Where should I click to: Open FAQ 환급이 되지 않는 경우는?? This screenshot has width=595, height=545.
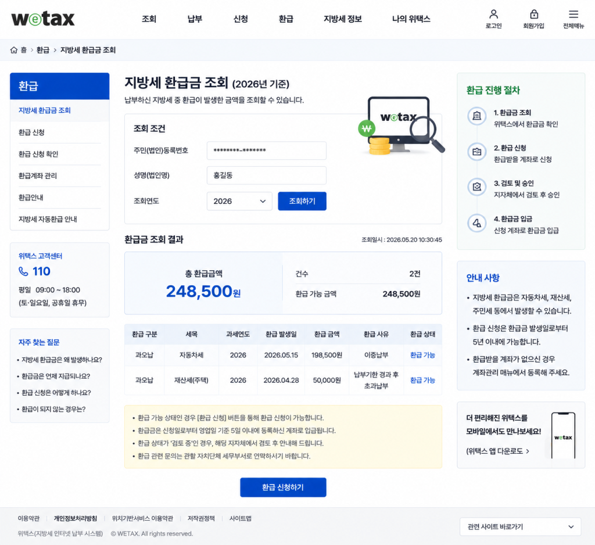(53, 409)
